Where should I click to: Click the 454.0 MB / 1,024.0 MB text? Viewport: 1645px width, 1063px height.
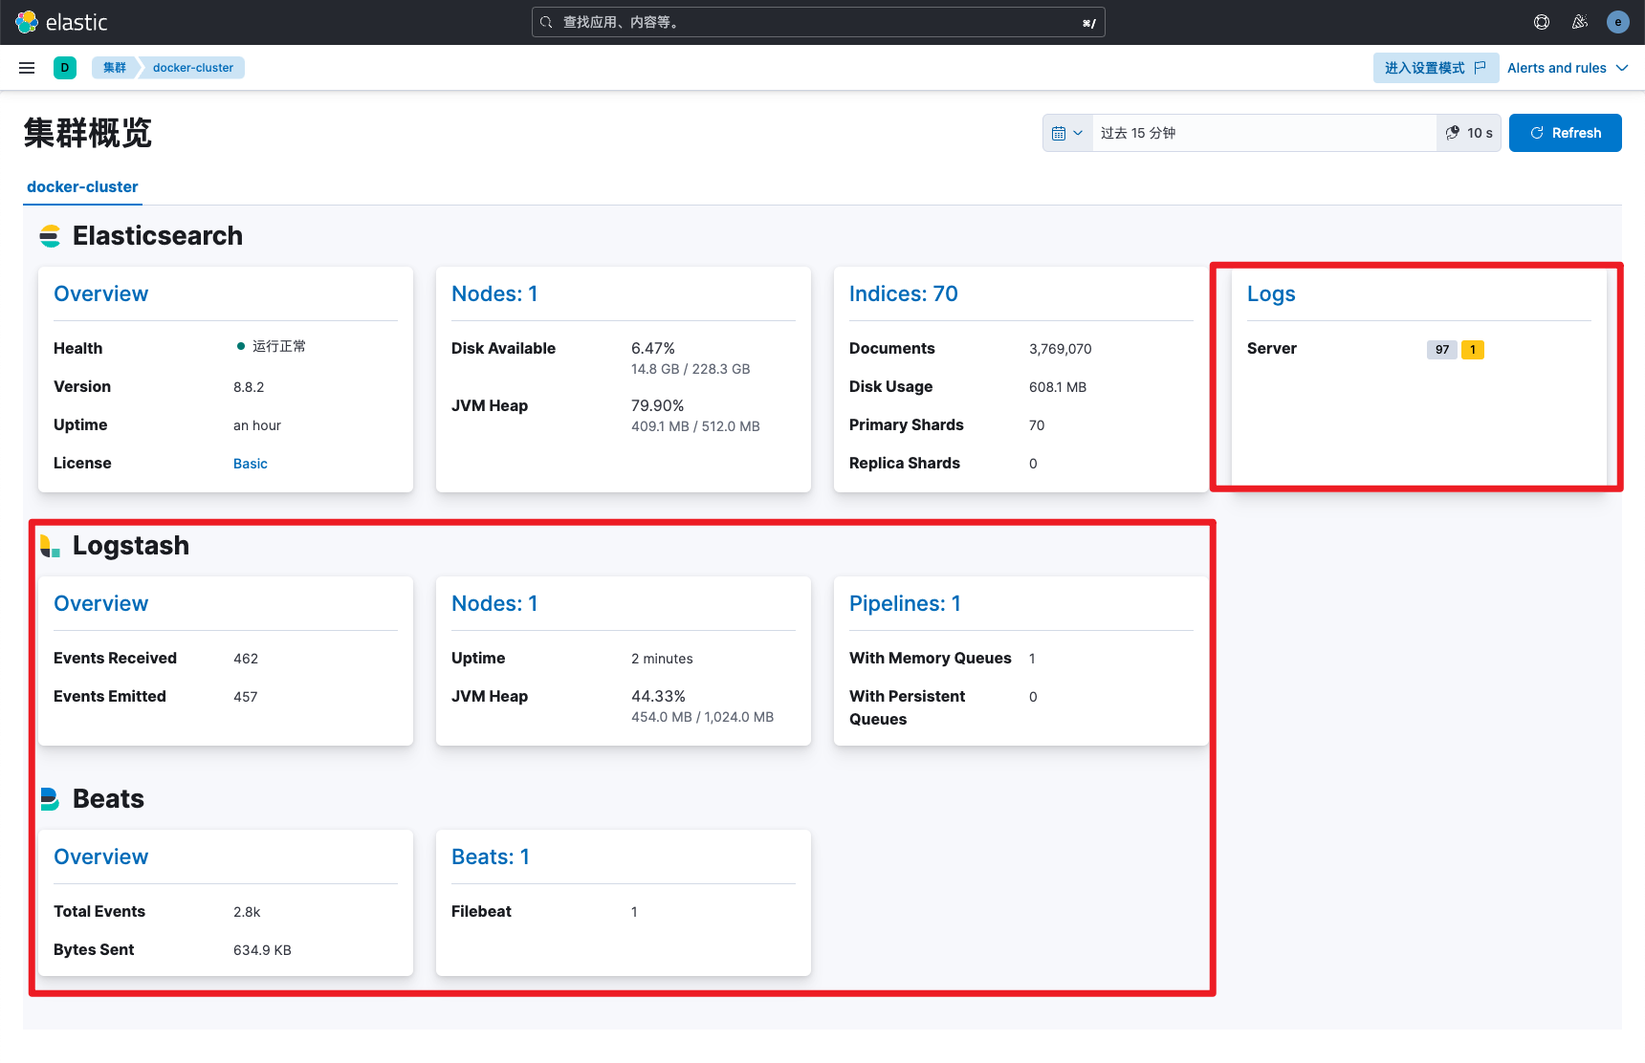[703, 717]
